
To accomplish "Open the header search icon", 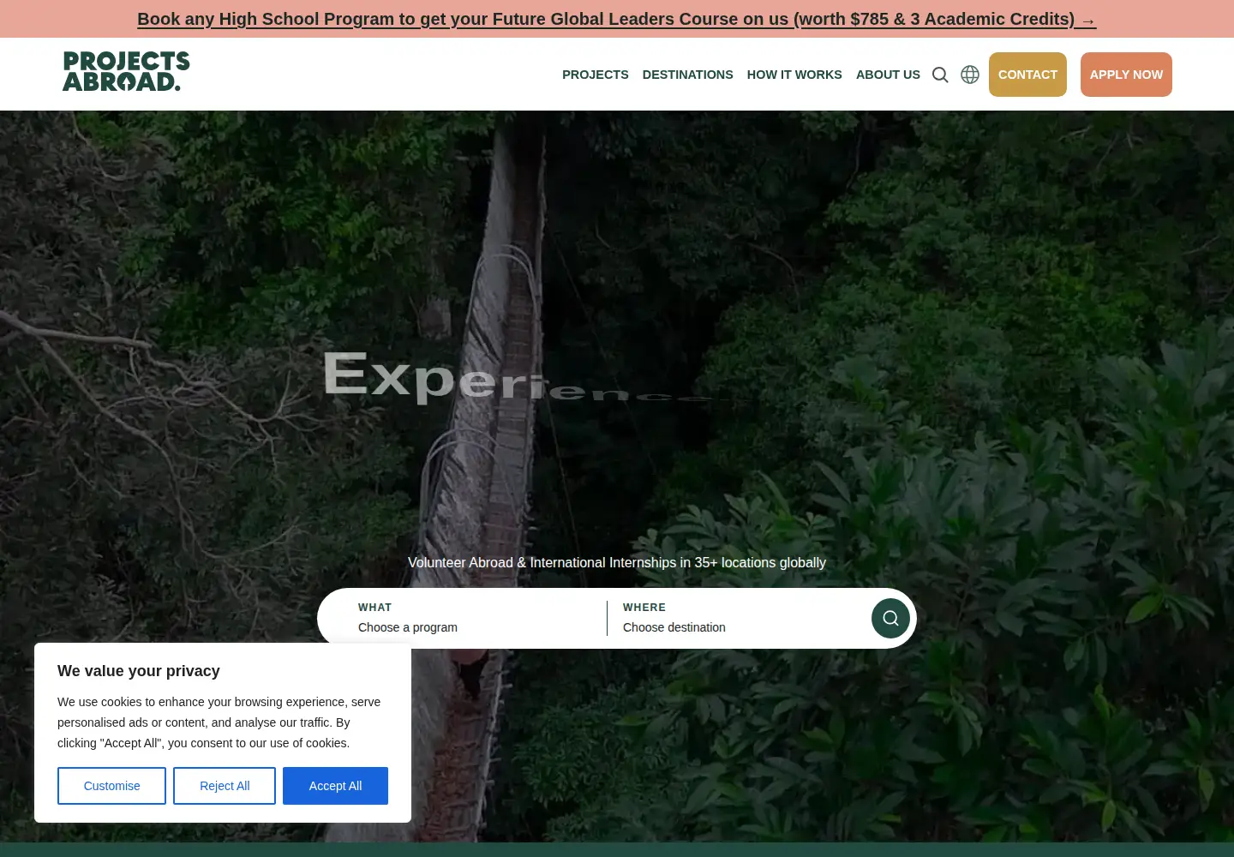I will pos(940,75).
